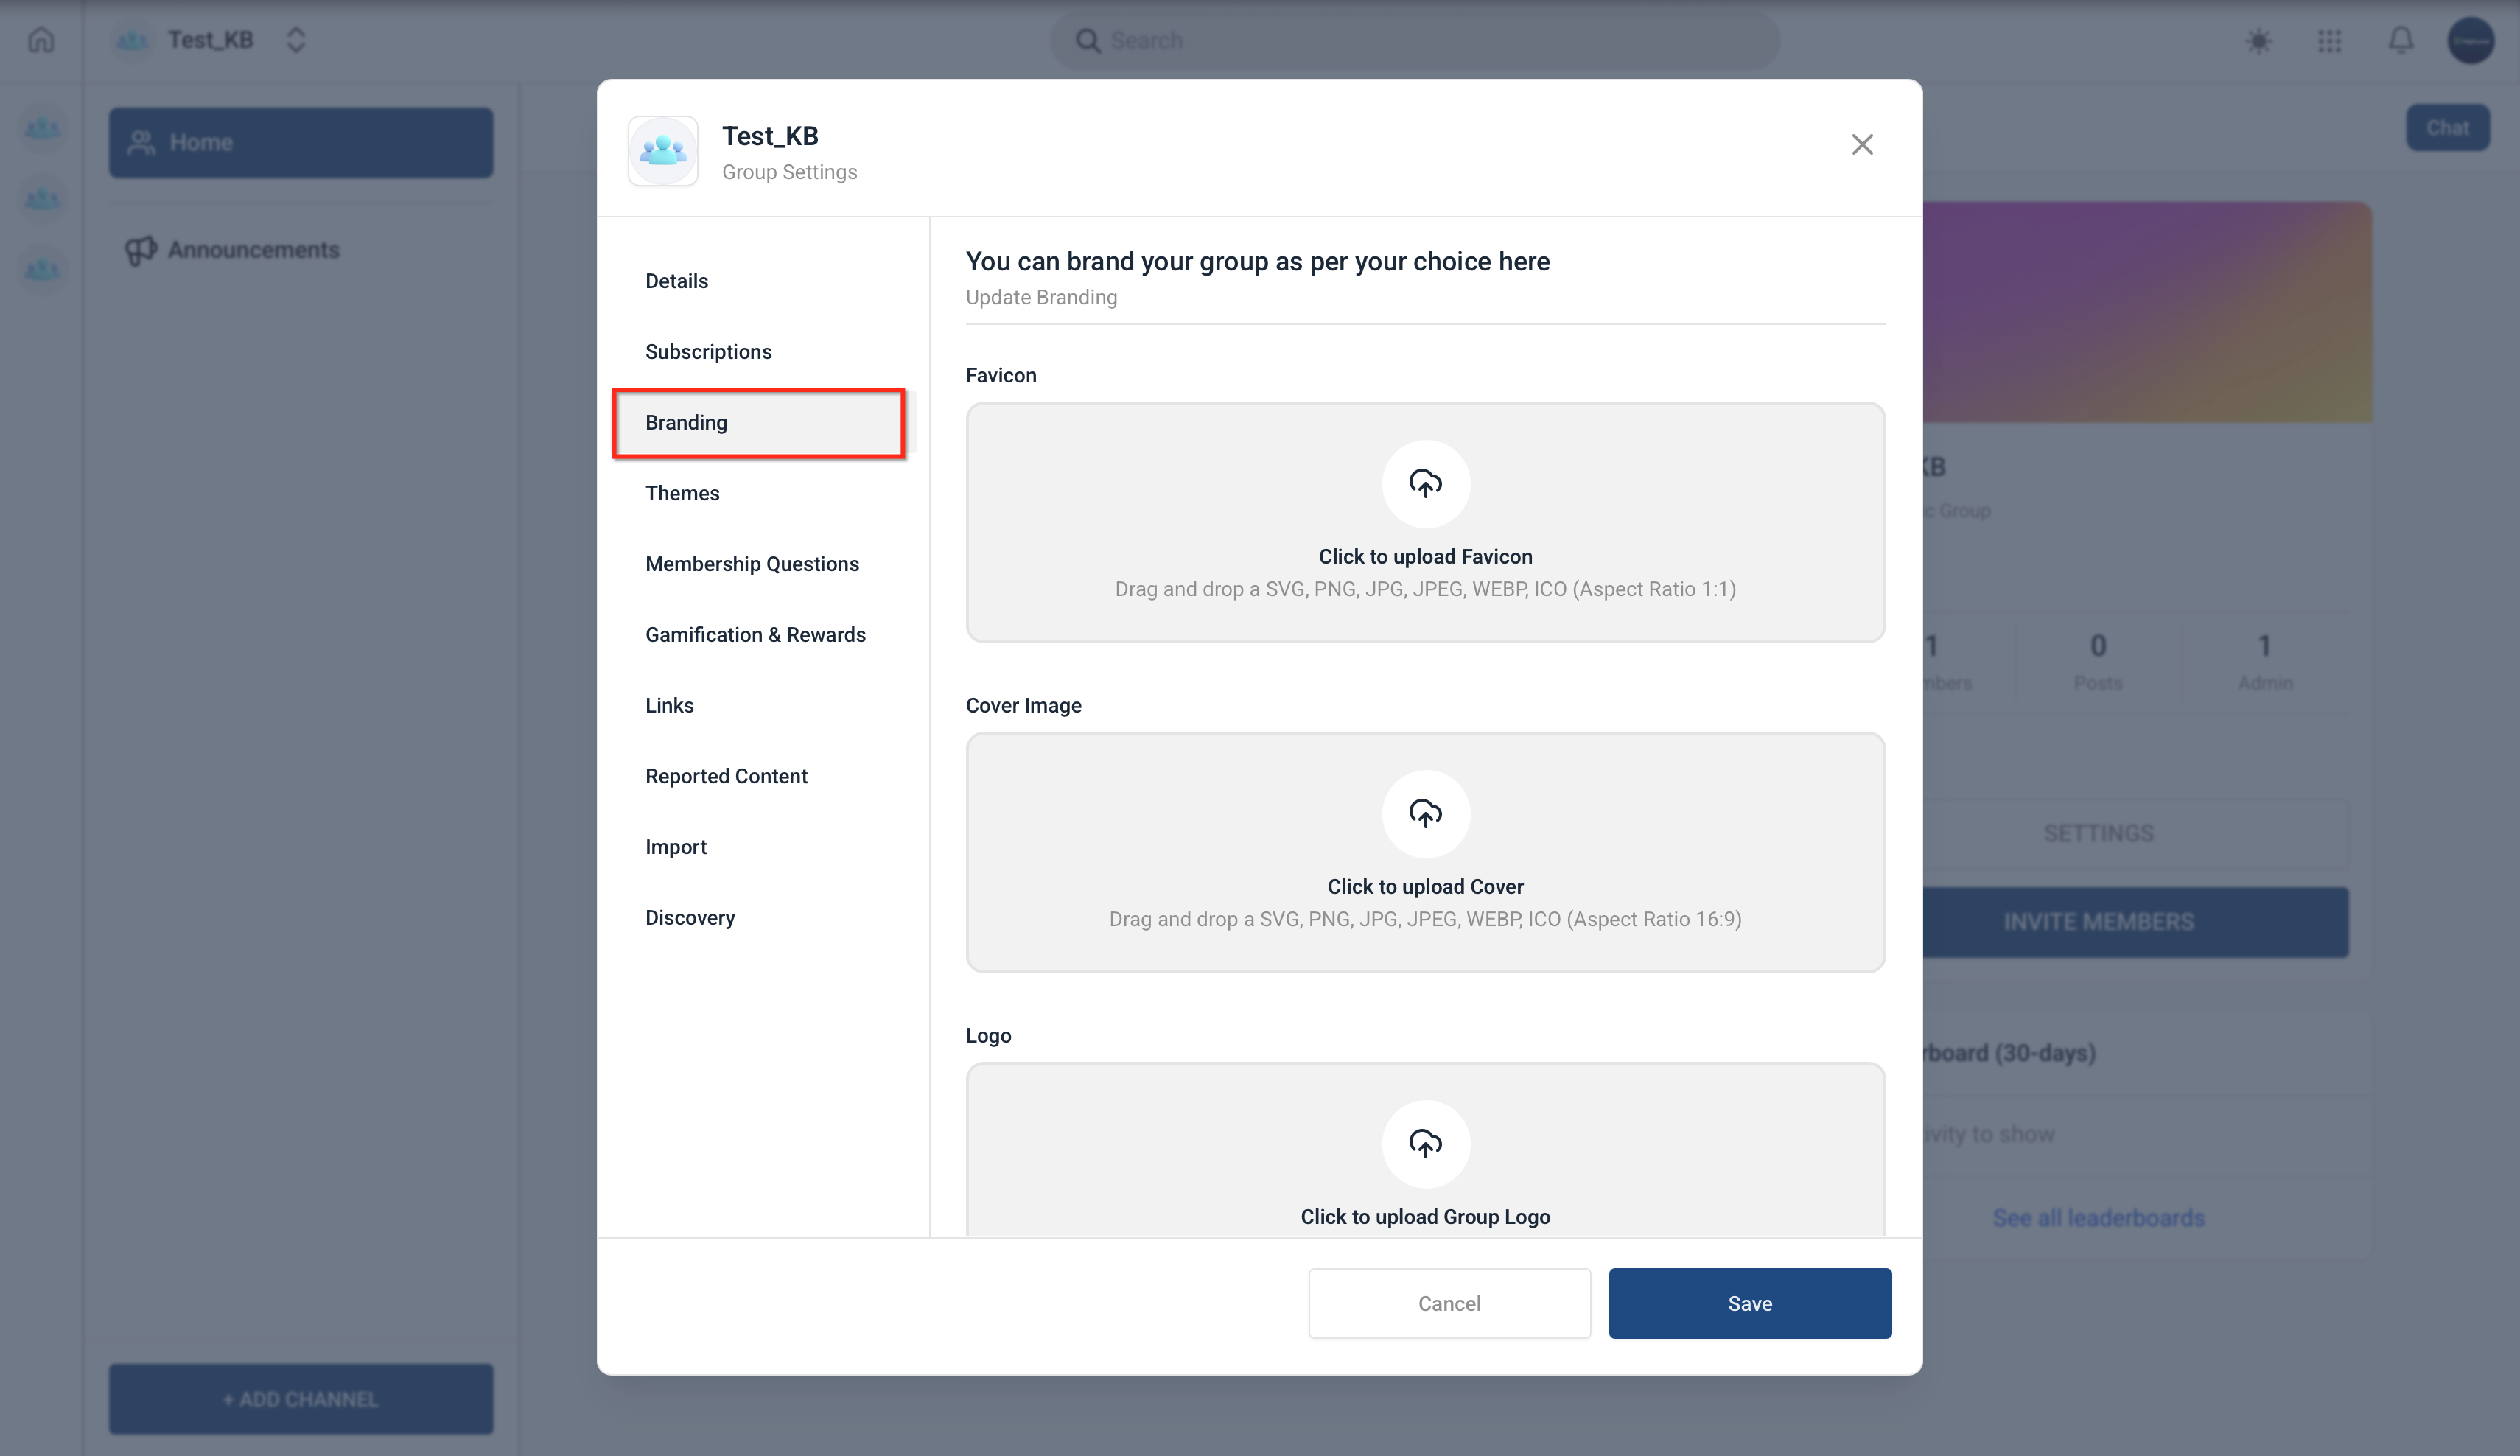Select the Branding settings section
The width and height of the screenshot is (2520, 1456).
(764, 423)
